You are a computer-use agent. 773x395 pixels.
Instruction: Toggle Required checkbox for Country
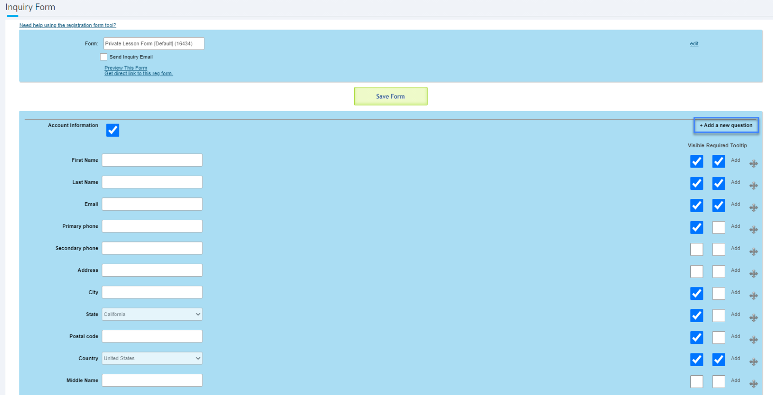tap(719, 360)
